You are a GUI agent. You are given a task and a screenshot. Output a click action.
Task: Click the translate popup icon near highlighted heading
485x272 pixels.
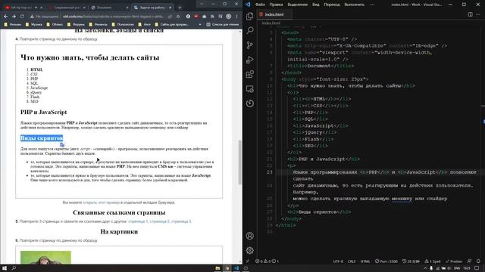[x=62, y=144]
